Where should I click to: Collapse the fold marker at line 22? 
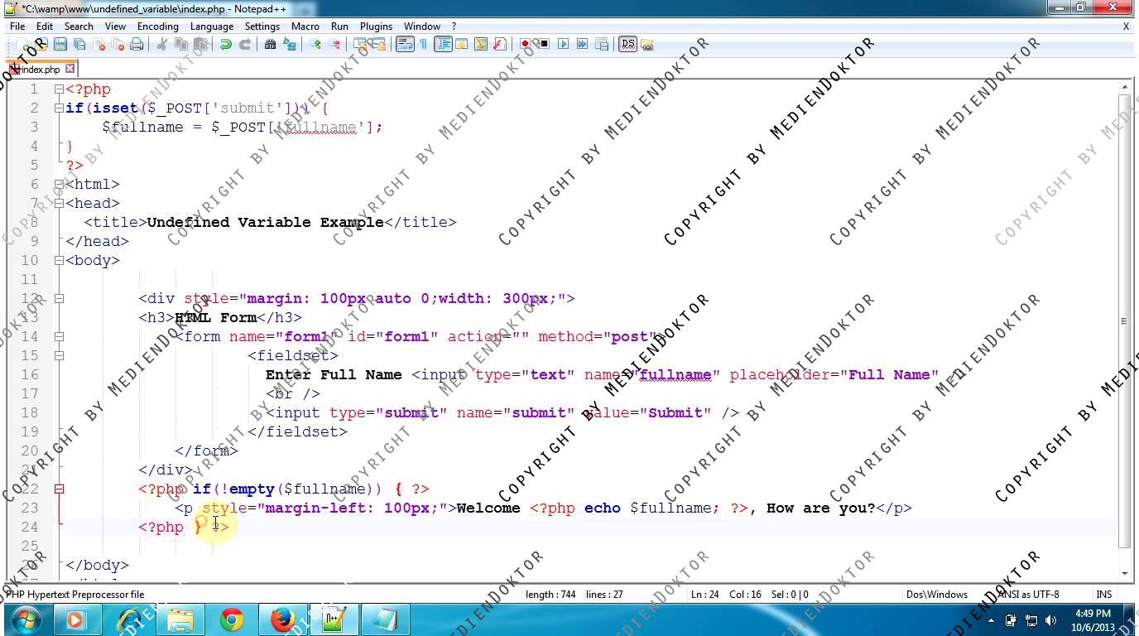click(59, 489)
